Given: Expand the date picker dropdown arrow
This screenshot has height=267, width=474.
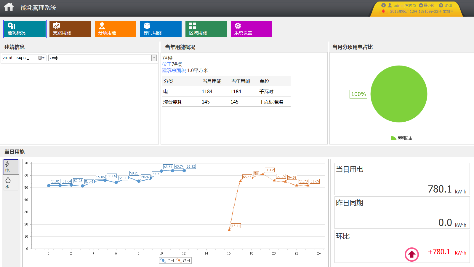Looking at the screenshot, I should pos(43,58).
